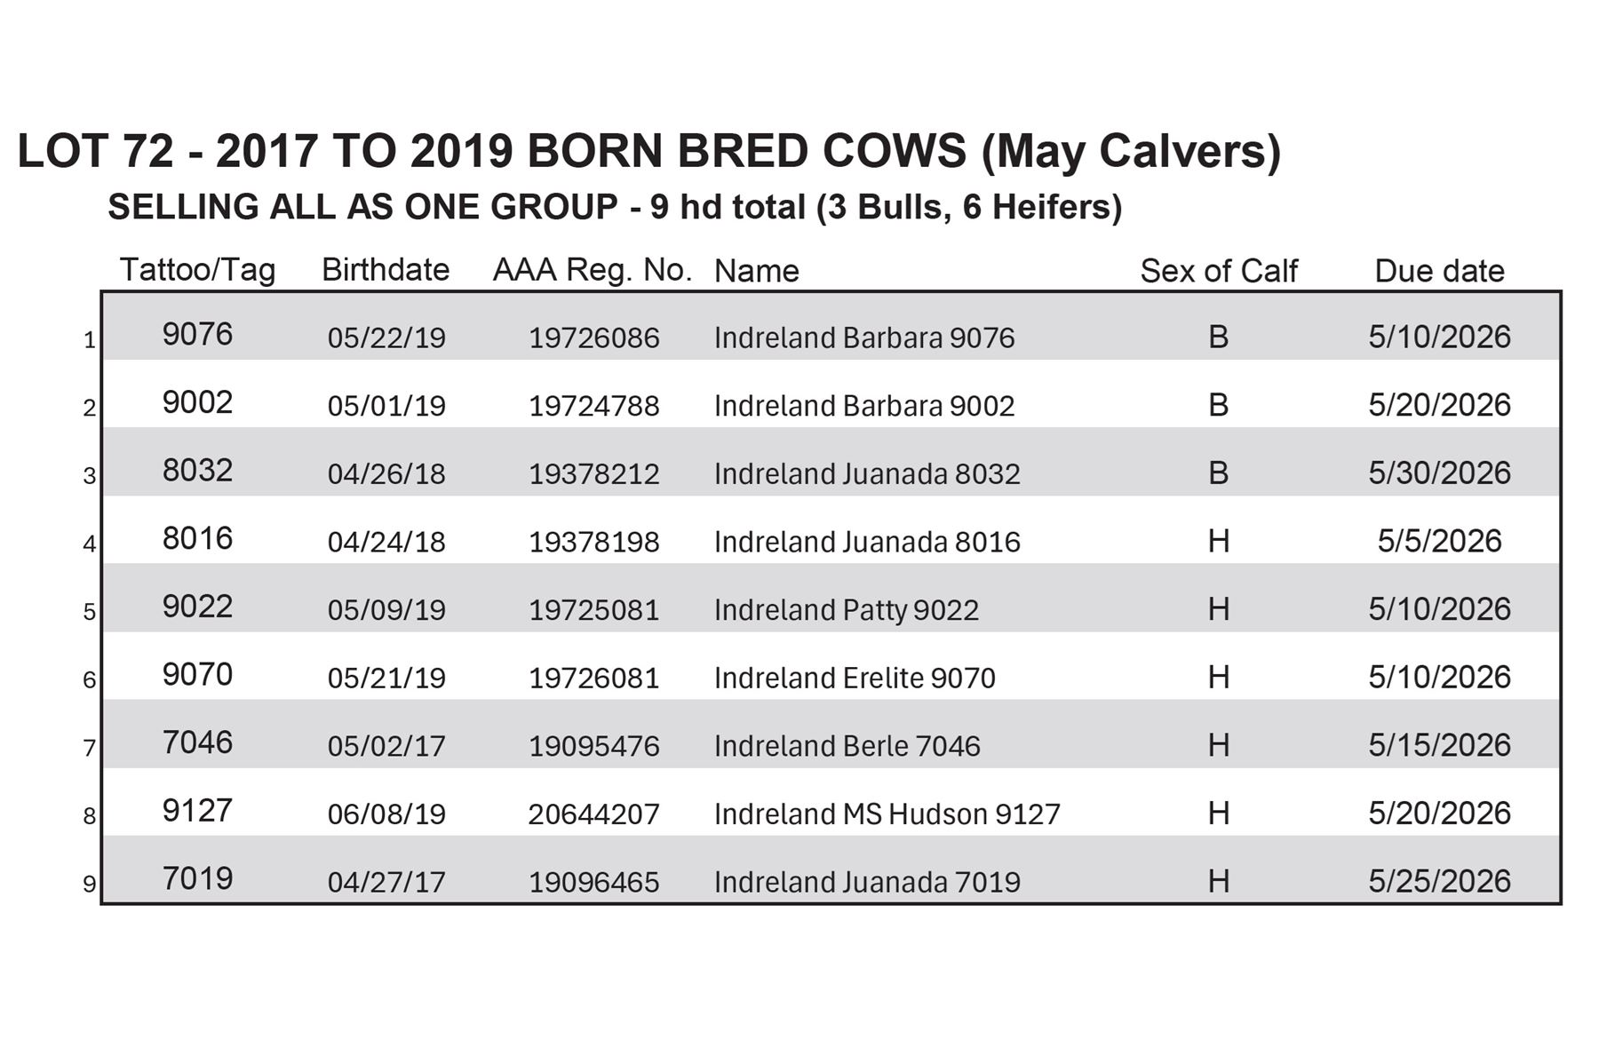Select tag number 9076 cell
The width and height of the screenshot is (1599, 1040).
tap(197, 335)
